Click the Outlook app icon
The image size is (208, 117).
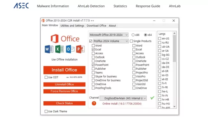click(x=70, y=49)
